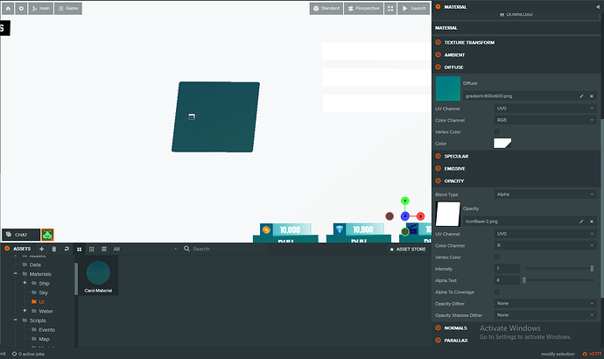The width and height of the screenshot is (604, 359).
Task: Click the diffuse Color swatch
Action: [502, 143]
